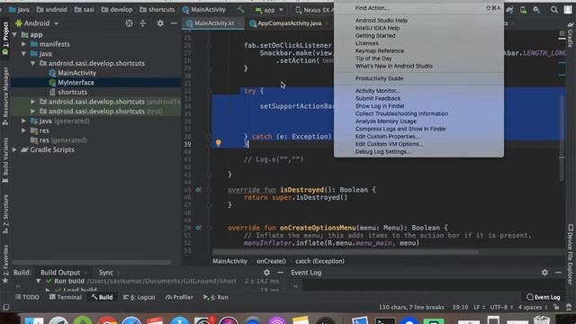The width and height of the screenshot is (576, 324).
Task: Select Find Action... in Help menu
Action: pos(418,8)
